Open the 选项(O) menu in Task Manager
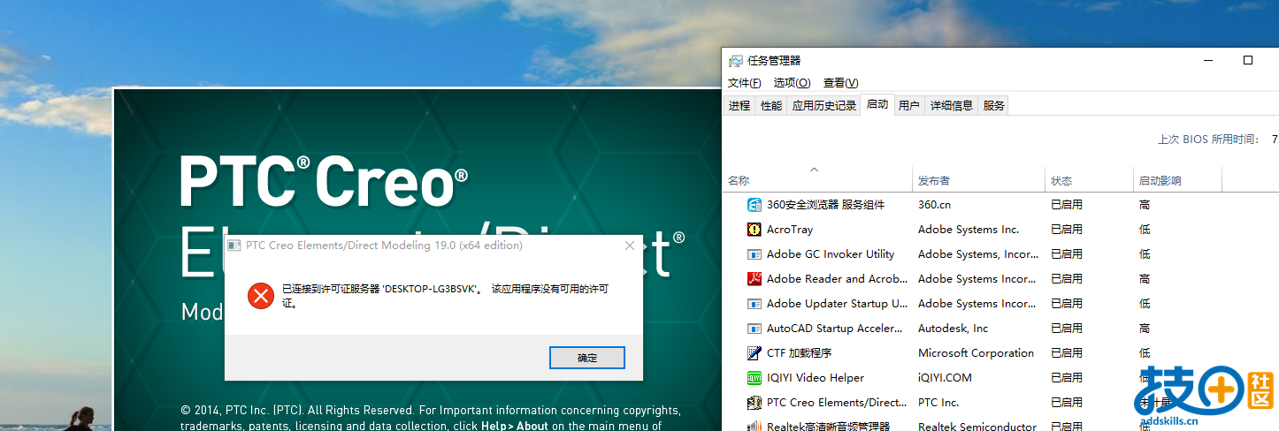 point(792,83)
